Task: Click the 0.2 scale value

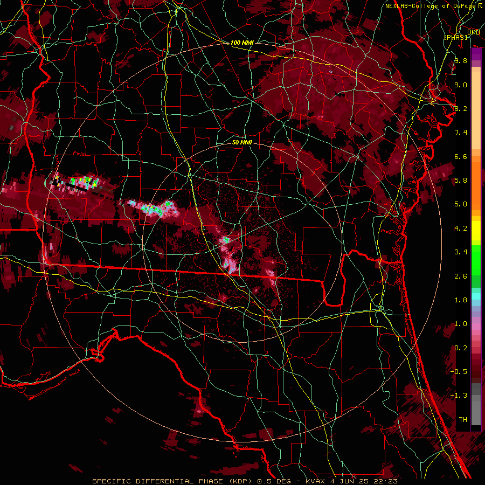Action: pyautogui.click(x=461, y=348)
